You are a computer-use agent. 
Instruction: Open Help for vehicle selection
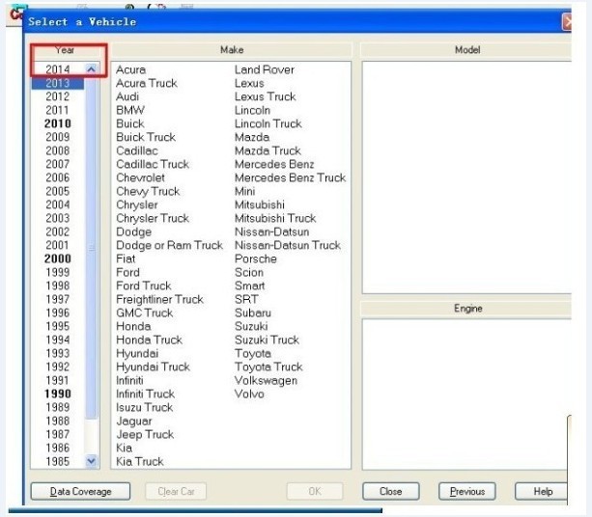(543, 491)
